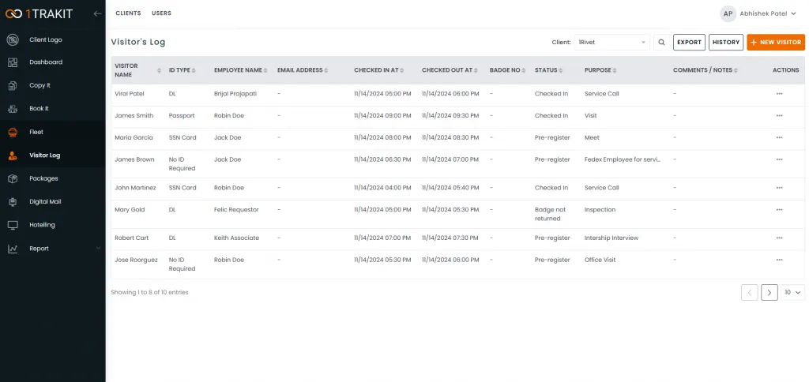Click the Fleet vehicle icon
Image resolution: width=809 pixels, height=382 pixels.
(x=13, y=132)
